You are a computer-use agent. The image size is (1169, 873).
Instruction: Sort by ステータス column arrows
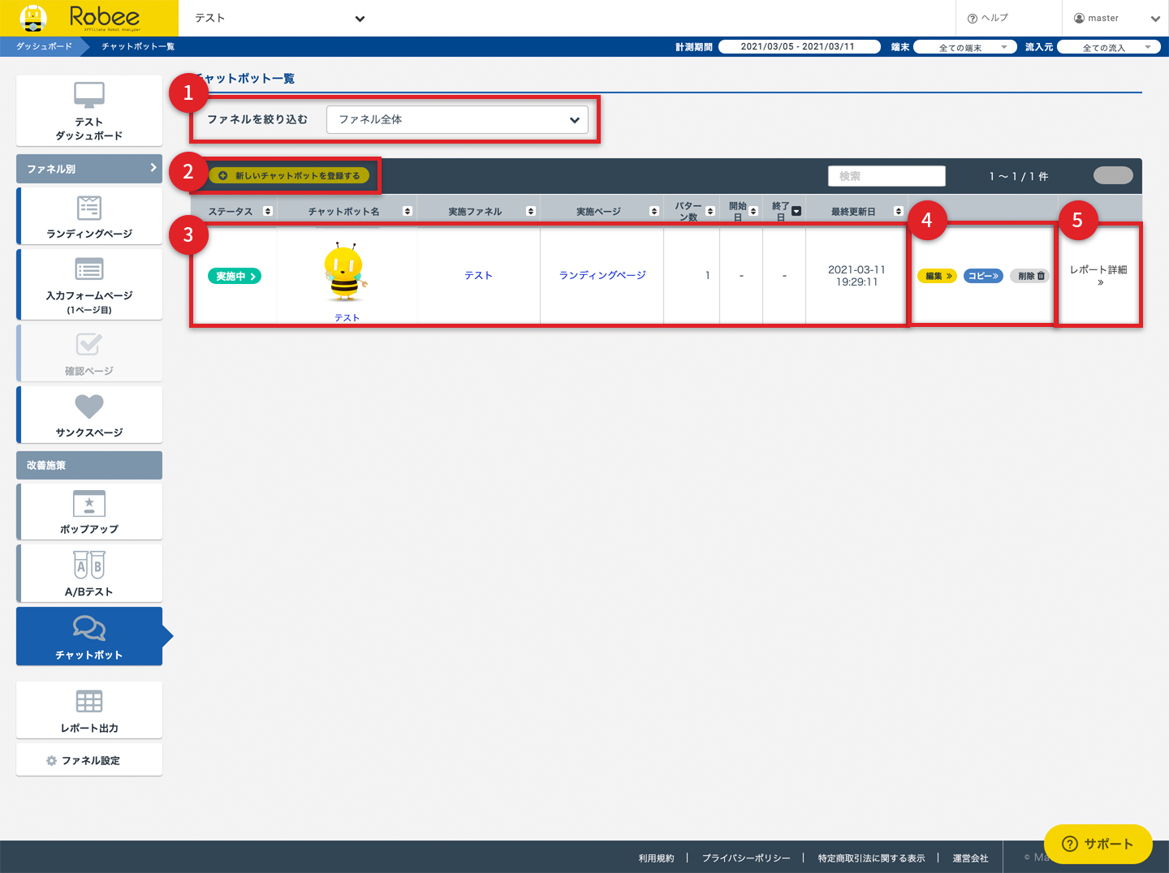[268, 212]
